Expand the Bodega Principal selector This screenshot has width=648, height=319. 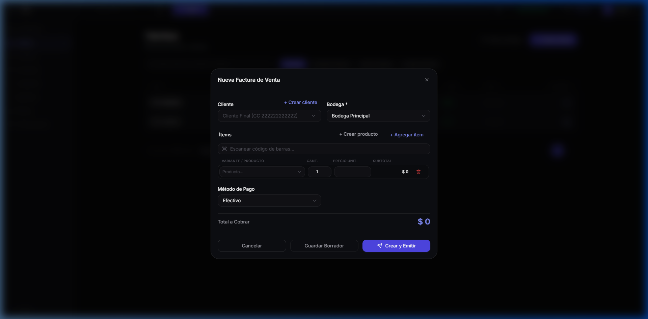[378, 116]
